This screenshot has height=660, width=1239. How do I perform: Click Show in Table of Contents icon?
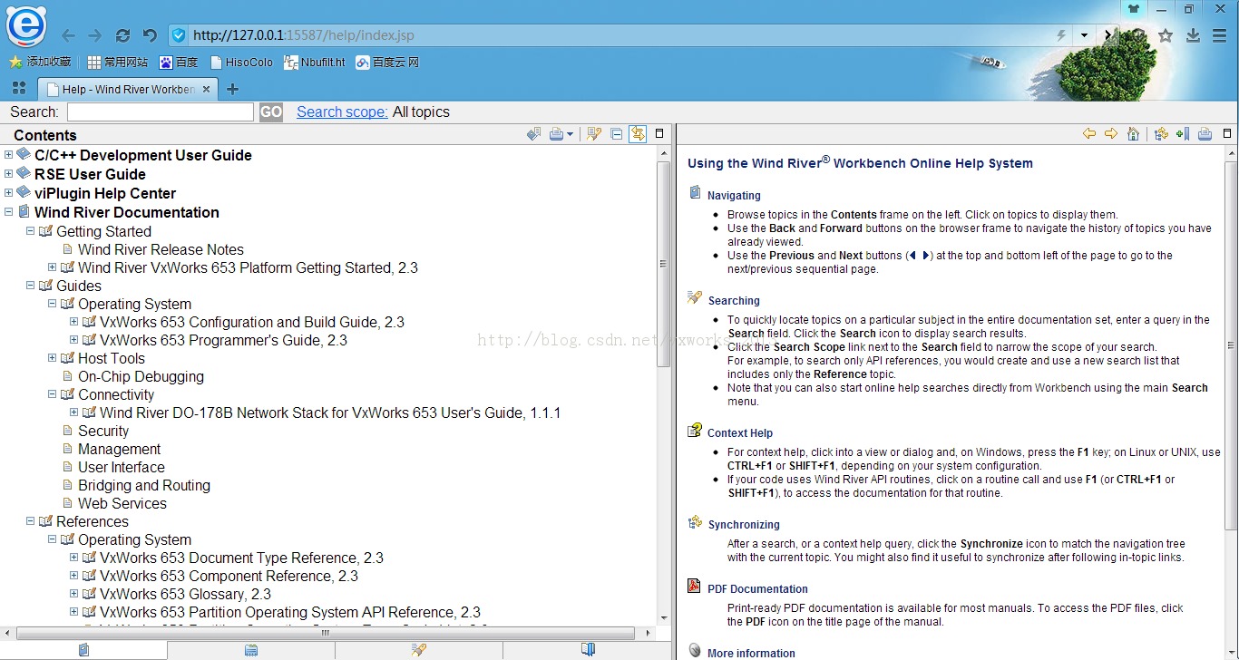coord(1161,134)
